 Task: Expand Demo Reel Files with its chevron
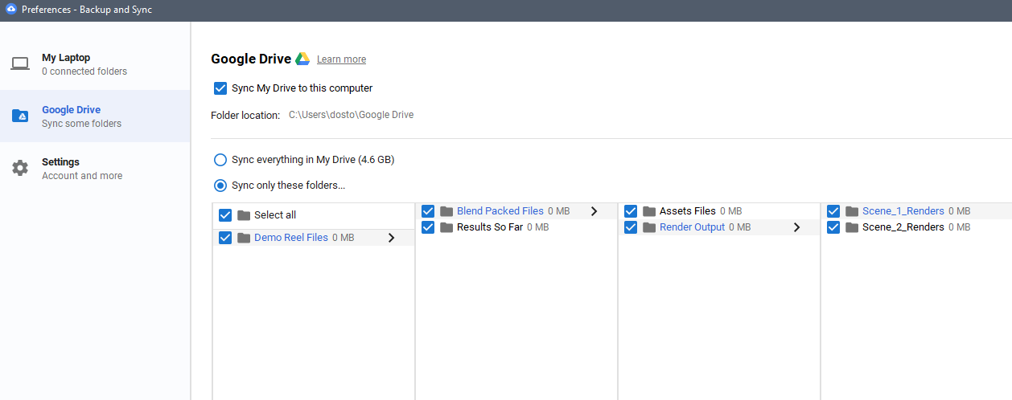pos(392,238)
